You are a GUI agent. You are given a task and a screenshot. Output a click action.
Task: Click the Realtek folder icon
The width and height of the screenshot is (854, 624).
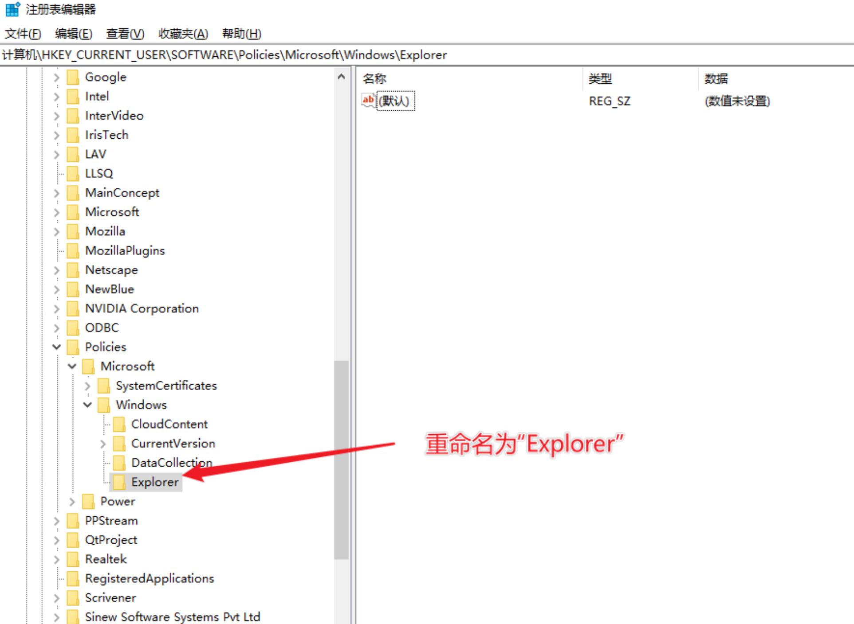coord(73,559)
